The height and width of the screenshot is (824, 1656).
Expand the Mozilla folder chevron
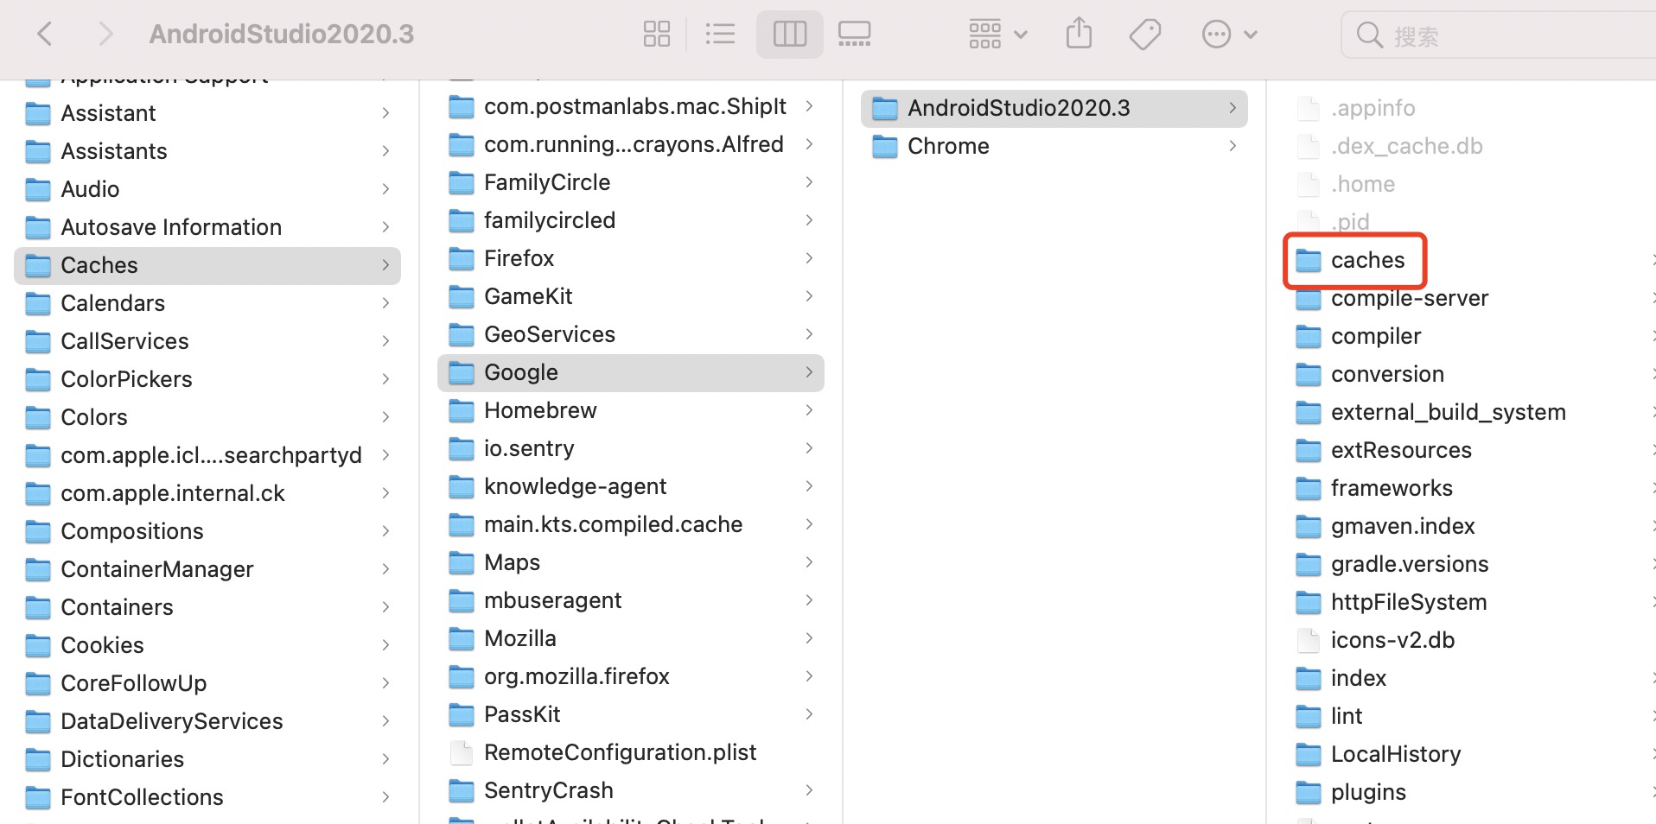click(809, 638)
